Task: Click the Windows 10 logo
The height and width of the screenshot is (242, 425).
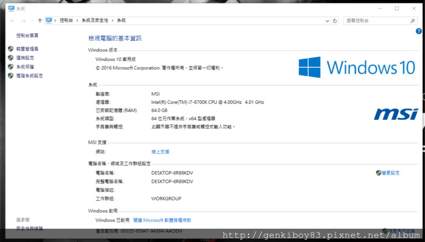Action: pyautogui.click(x=357, y=67)
